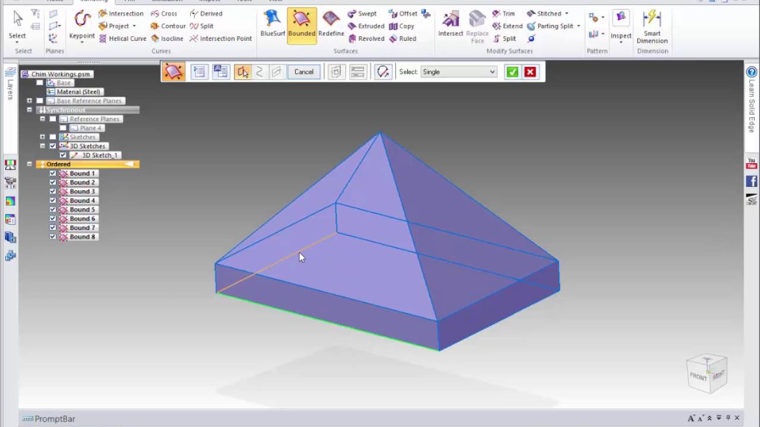
Task: Use the Extend surface command
Action: pos(507,26)
